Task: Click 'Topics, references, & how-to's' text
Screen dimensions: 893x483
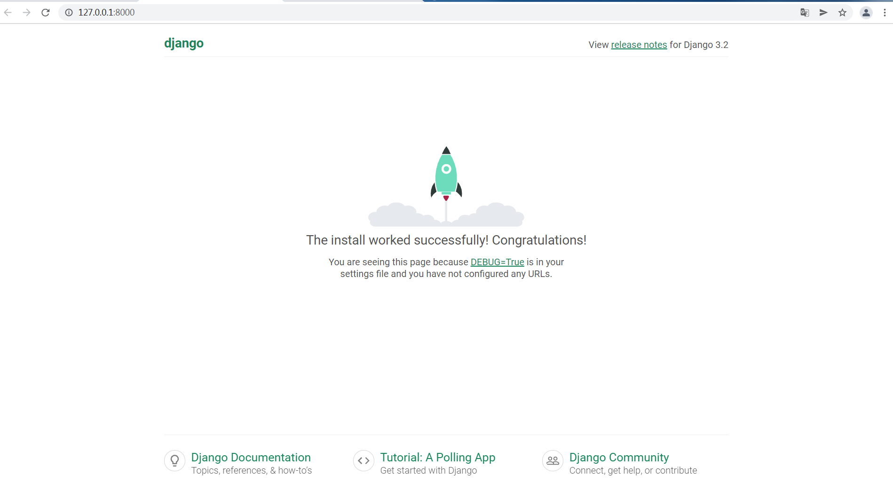Action: click(252, 470)
